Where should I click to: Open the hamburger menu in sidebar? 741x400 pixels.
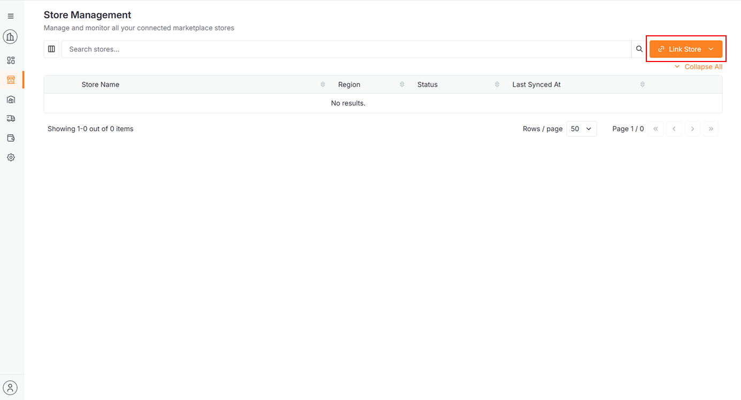11,16
